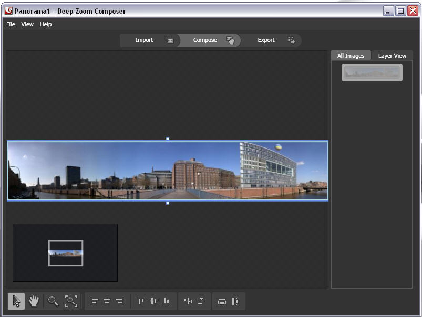
Task: Align selected images to bottom edge
Action: tap(166, 301)
